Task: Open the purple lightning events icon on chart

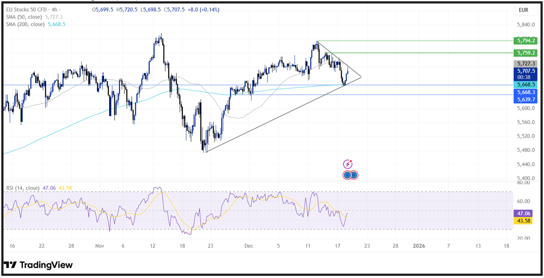Action: (x=347, y=164)
